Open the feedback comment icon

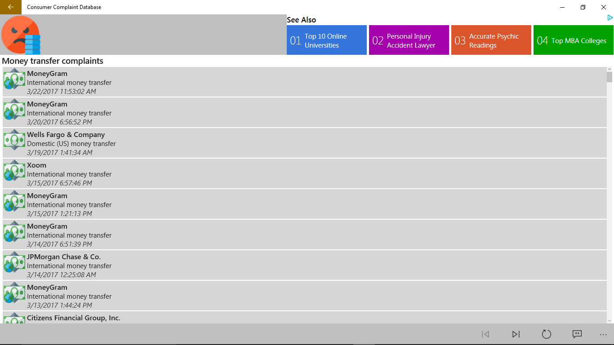[577, 334]
